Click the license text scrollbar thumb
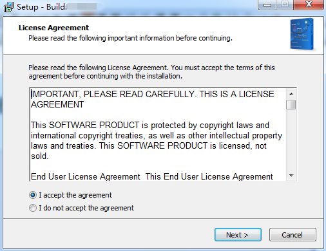The width and height of the screenshot is (326, 251). (x=291, y=105)
